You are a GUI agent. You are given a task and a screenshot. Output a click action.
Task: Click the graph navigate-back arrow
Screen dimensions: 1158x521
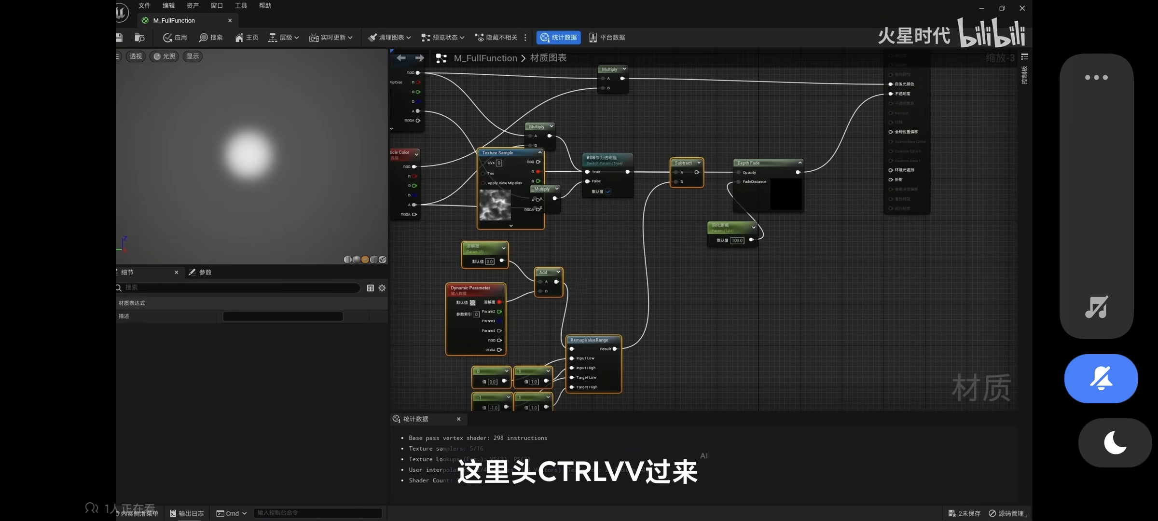click(x=401, y=58)
